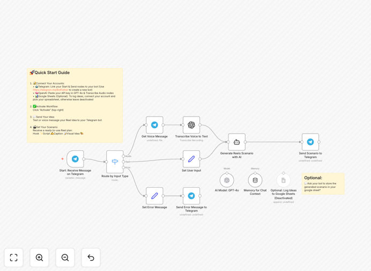Open the Transcribe Voice to Text OpenAI node
Screen dimensions: 371x271
[191, 125]
